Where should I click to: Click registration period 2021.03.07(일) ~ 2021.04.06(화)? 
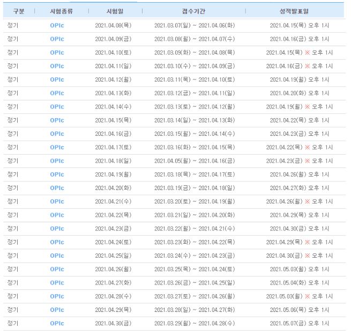[x=195, y=26]
